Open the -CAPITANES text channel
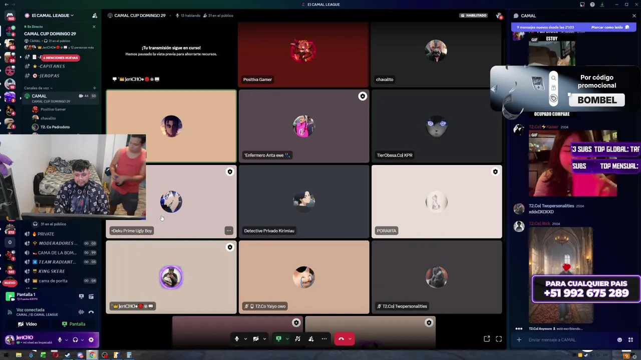This screenshot has height=360, width=641. 60,66
